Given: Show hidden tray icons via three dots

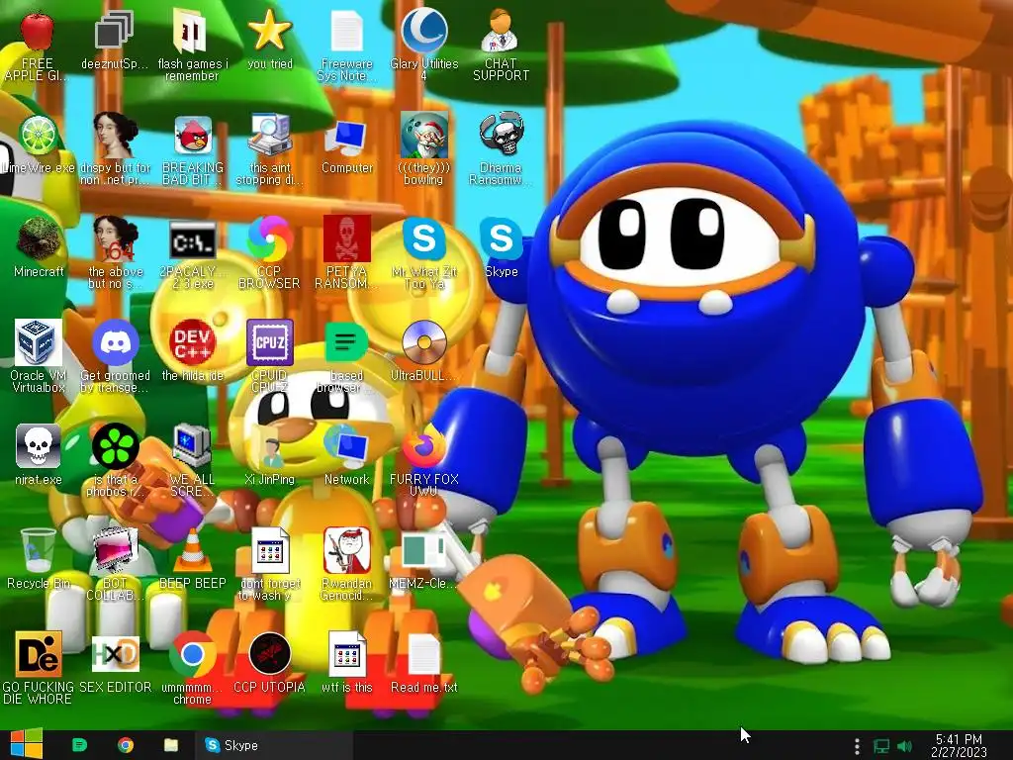Looking at the screenshot, I should tap(857, 746).
